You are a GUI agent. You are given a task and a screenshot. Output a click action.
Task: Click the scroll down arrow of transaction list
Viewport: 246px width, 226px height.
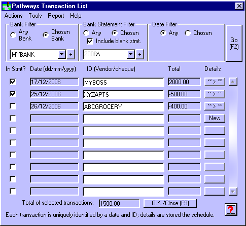point(233,192)
